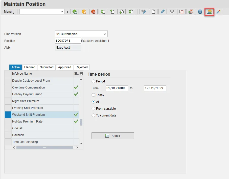Select the To current date radio button
This screenshot has width=229, height=179.
pyautogui.click(x=93, y=115)
